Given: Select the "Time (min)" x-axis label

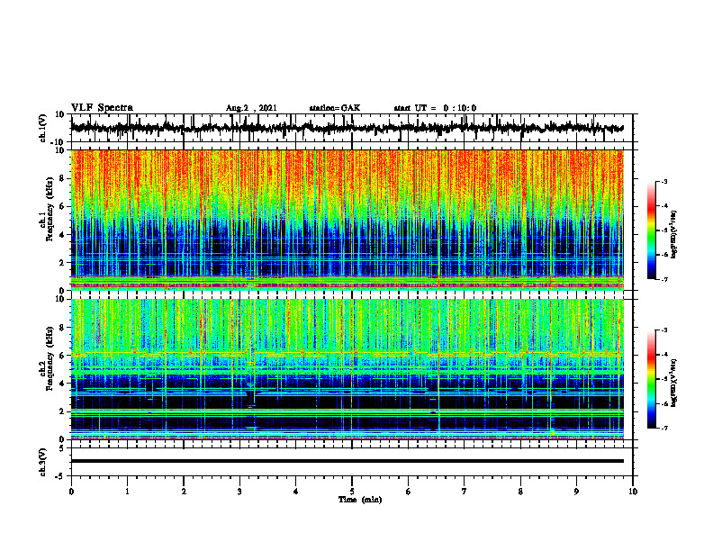Looking at the screenshot, I should click(x=360, y=500).
